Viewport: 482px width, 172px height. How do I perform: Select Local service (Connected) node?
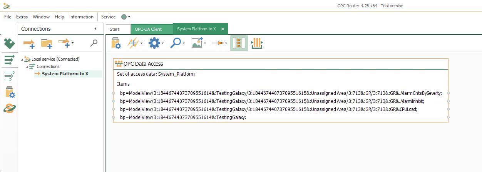[55, 59]
